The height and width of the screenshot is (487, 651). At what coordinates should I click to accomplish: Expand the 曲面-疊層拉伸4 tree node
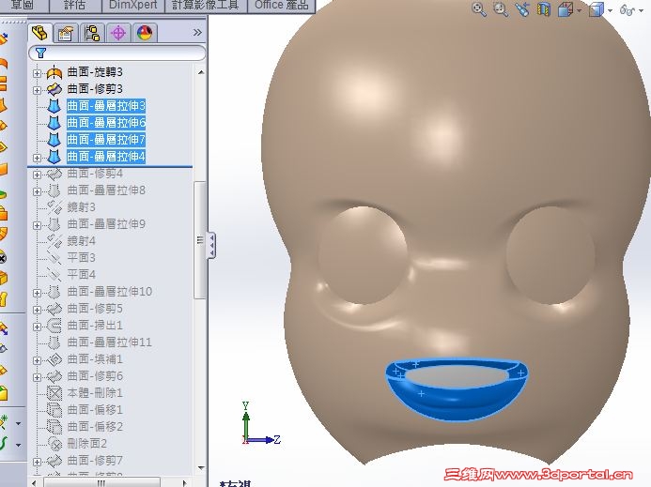[37, 158]
